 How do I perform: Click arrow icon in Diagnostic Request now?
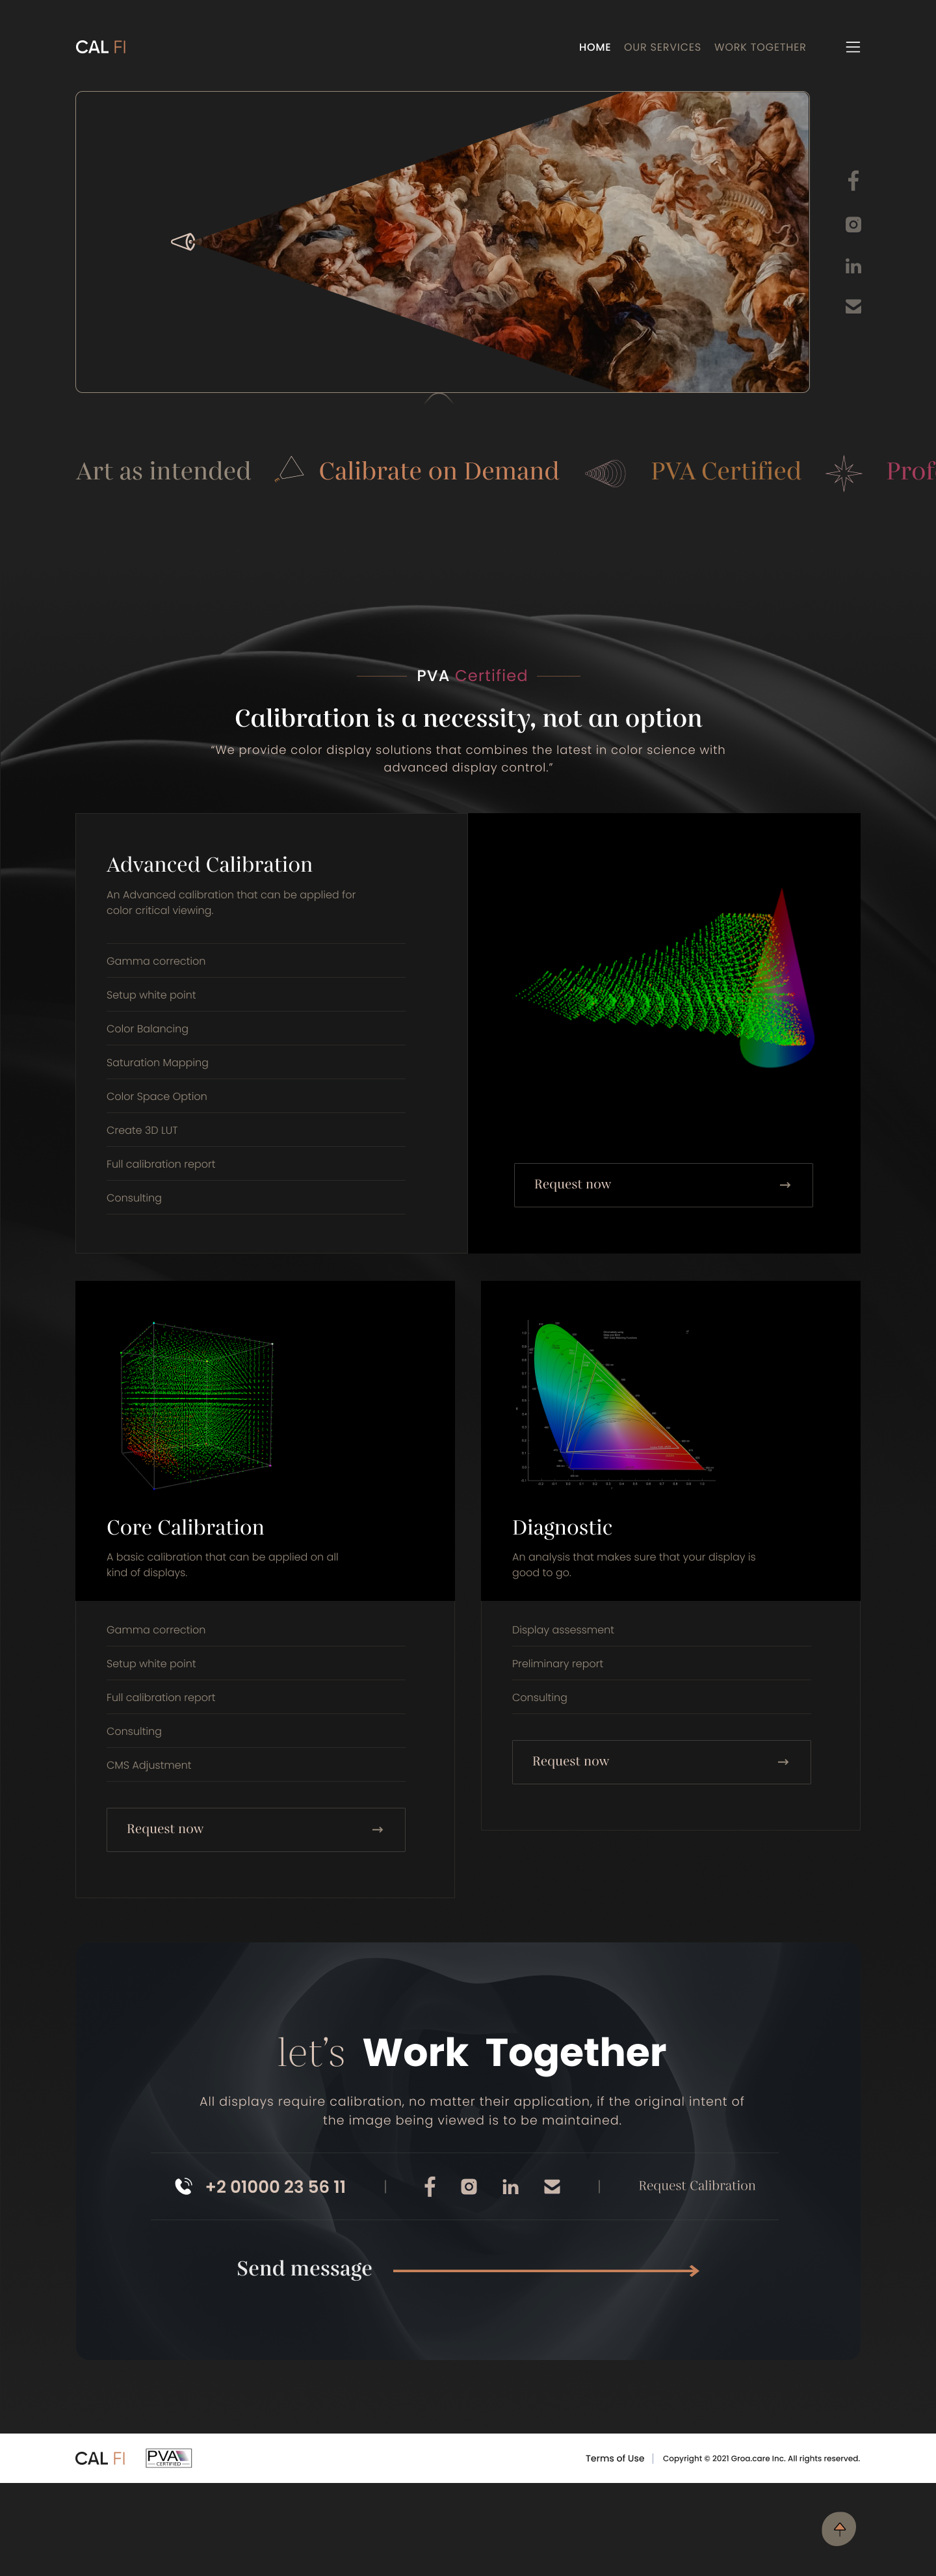783,1762
